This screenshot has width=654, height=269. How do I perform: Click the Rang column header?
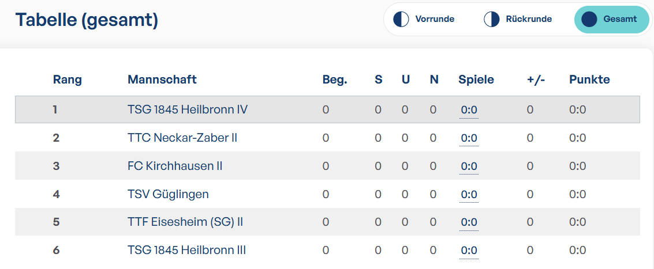[x=67, y=80]
